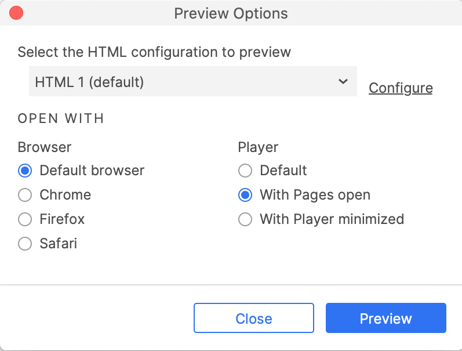Click the Default browser label text
Image resolution: width=462 pixels, height=351 pixels.
pos(92,171)
